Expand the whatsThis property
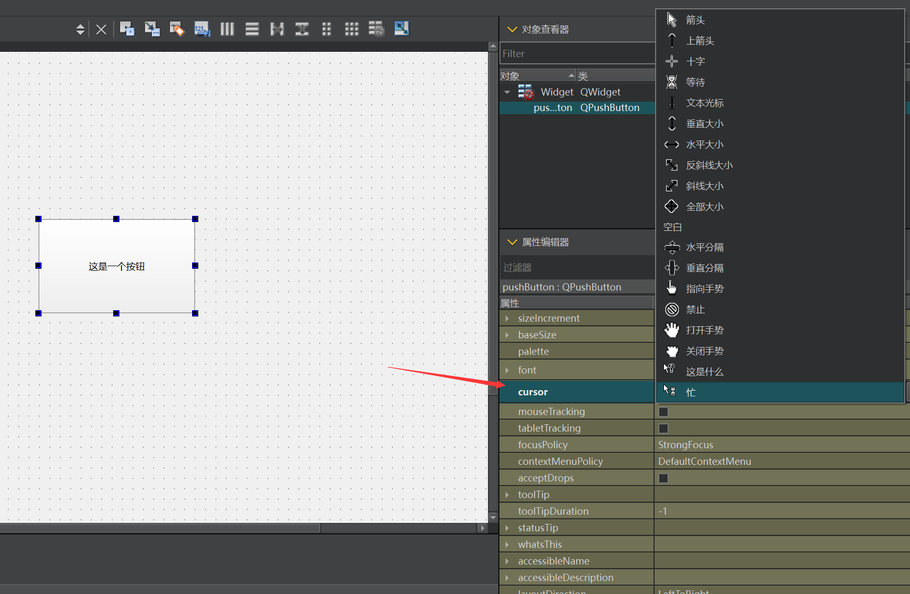910x594 pixels. pyautogui.click(x=507, y=544)
